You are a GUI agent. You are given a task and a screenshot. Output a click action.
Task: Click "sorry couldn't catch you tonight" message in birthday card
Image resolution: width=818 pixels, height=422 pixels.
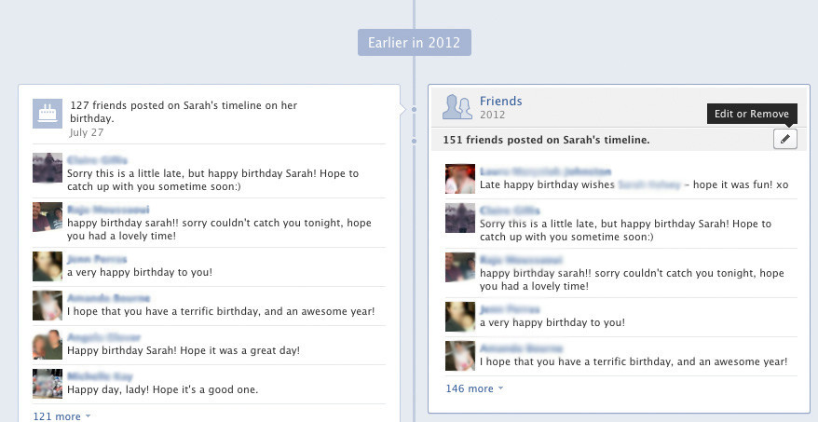(x=219, y=229)
